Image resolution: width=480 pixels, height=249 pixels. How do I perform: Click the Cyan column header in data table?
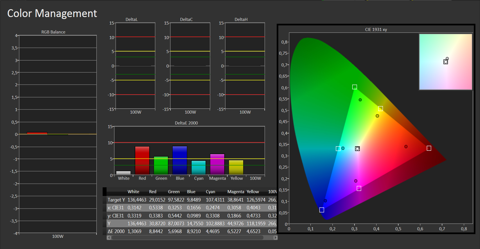211,192
